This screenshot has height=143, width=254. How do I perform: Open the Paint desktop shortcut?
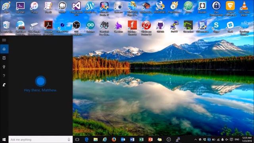tap(6, 7)
